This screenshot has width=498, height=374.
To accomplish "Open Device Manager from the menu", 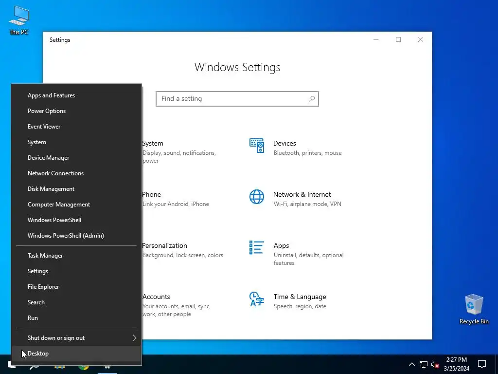I will [x=76, y=158].
